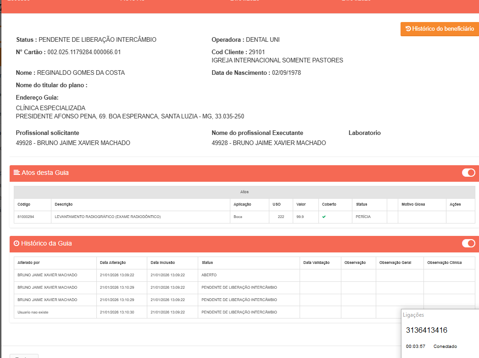Click the Ligações panel title
Image resolution: width=479 pixels, height=358 pixels.
[413, 315]
